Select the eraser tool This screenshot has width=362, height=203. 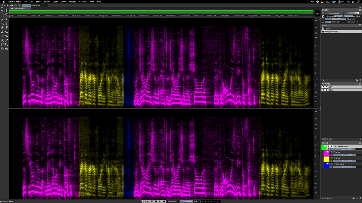2,27
